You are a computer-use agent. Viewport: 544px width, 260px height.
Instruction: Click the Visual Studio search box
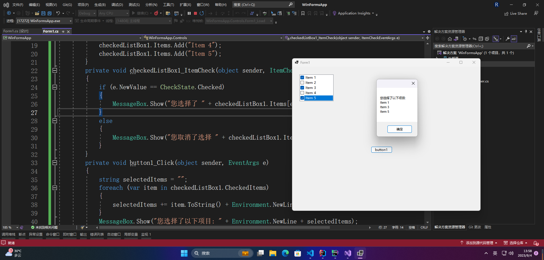pyautogui.click(x=263, y=5)
